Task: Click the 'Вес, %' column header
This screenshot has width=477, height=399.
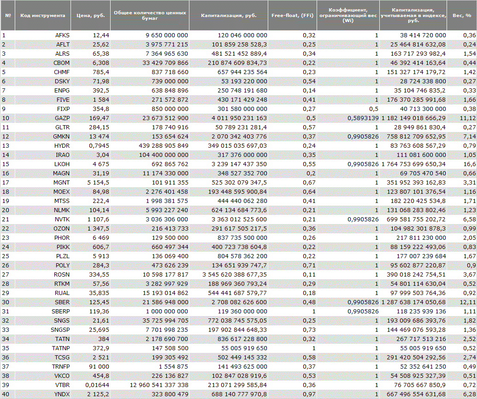Action: pos(462,15)
